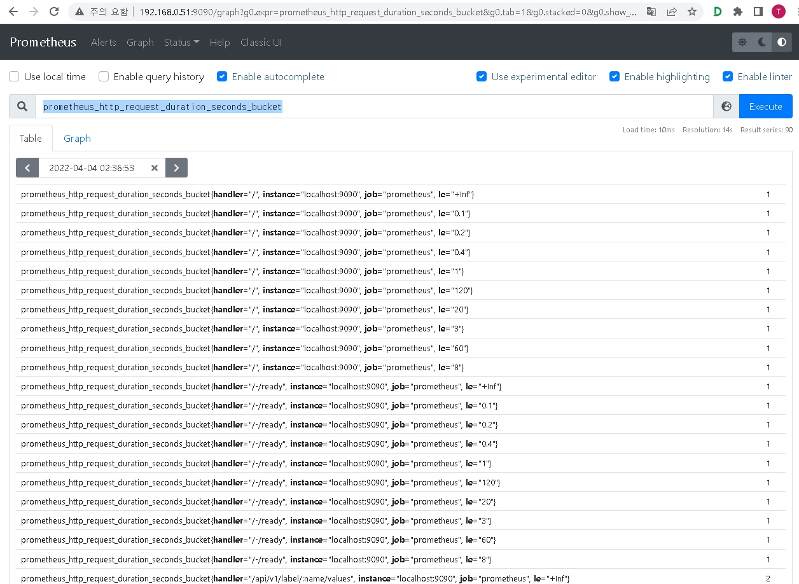This screenshot has height=584, width=799.
Task: Click the PromQL expression input field
Action: [374, 107]
